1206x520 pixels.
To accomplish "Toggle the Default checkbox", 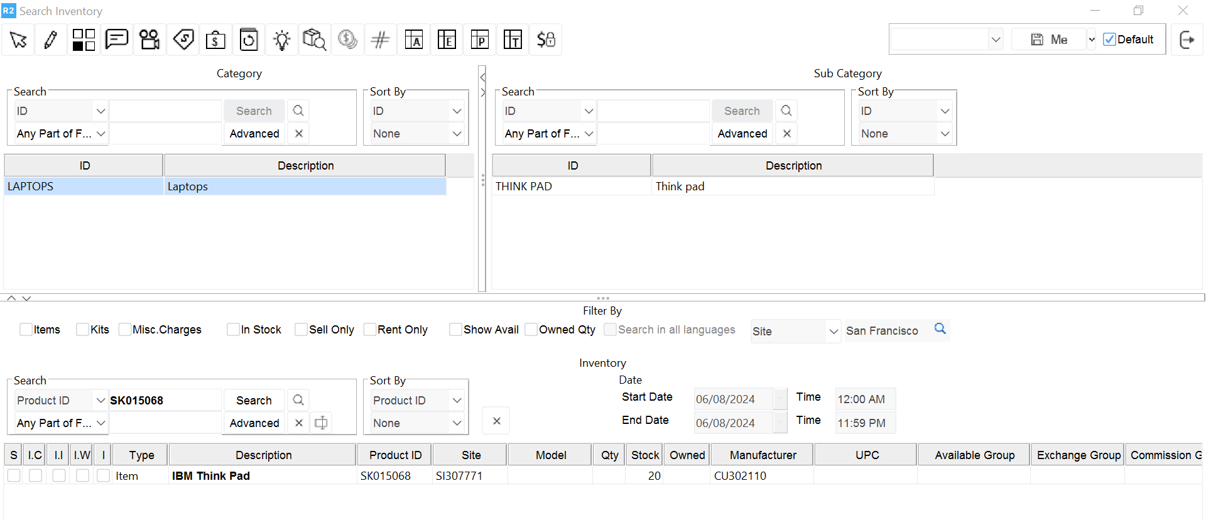I will click(1109, 40).
